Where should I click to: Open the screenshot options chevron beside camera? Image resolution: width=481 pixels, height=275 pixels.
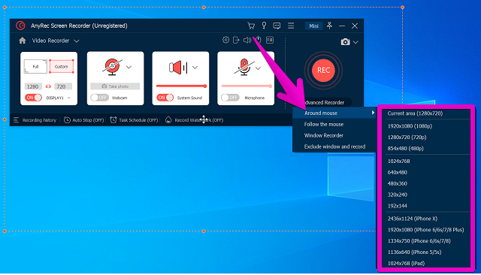point(355,42)
